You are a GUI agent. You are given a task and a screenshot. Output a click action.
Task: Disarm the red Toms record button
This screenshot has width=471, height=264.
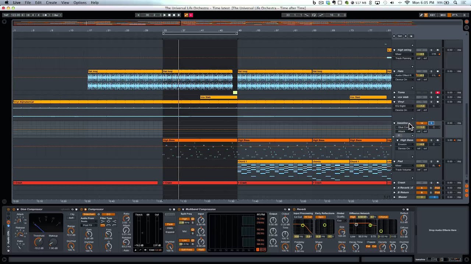(438, 92)
